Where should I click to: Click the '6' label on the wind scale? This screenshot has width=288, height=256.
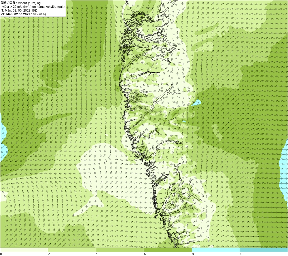coord(145,254)
